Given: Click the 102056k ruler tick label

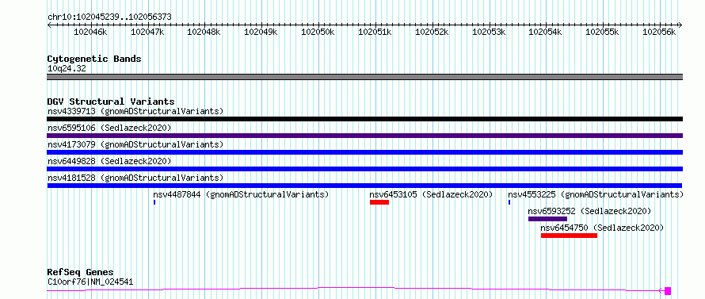Looking at the screenshot, I should (660, 33).
